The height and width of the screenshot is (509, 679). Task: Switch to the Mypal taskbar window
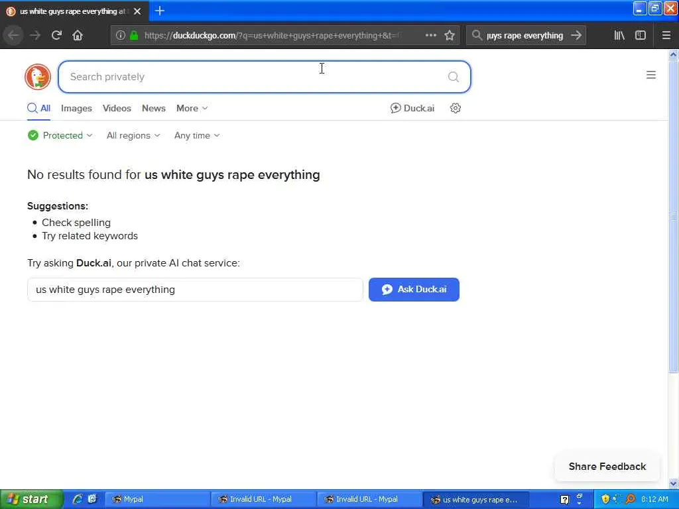[156, 499]
